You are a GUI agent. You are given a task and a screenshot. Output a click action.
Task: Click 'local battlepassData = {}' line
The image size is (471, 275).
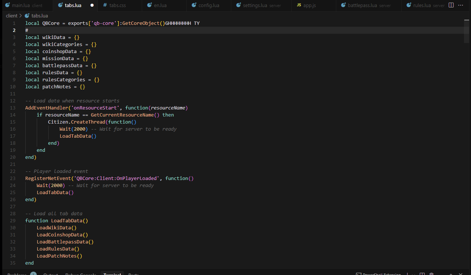(x=61, y=65)
